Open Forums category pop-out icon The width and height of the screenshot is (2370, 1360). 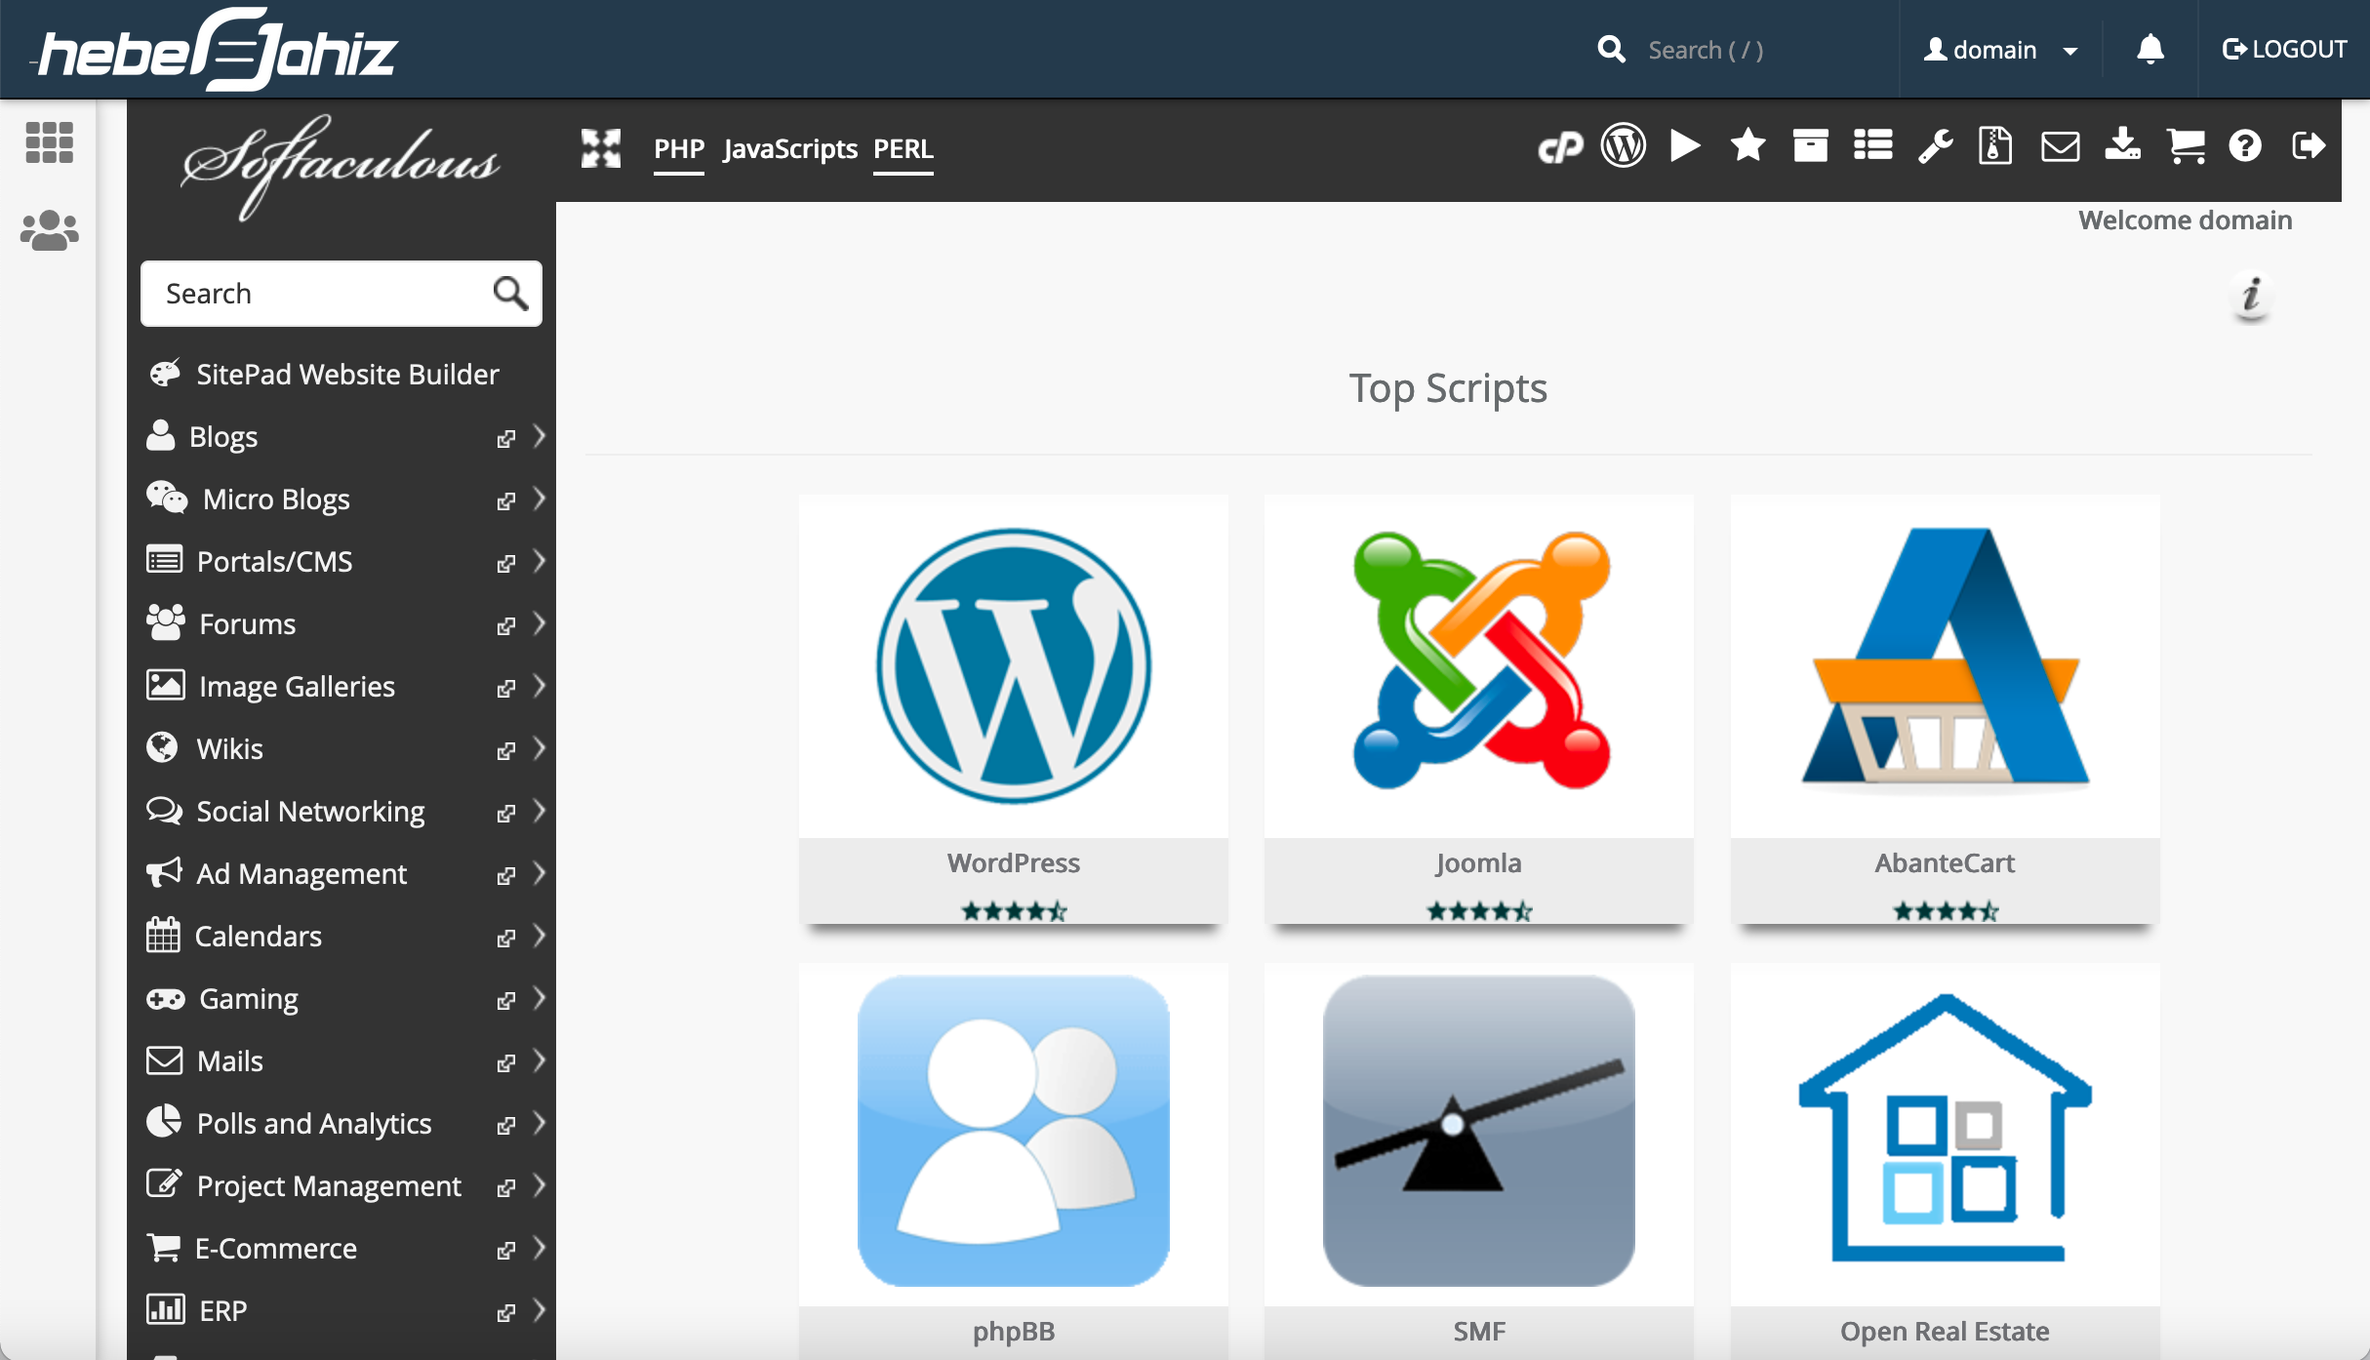click(x=505, y=625)
